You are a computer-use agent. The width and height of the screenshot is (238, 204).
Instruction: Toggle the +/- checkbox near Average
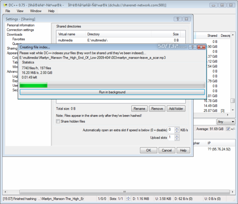(x=228, y=129)
